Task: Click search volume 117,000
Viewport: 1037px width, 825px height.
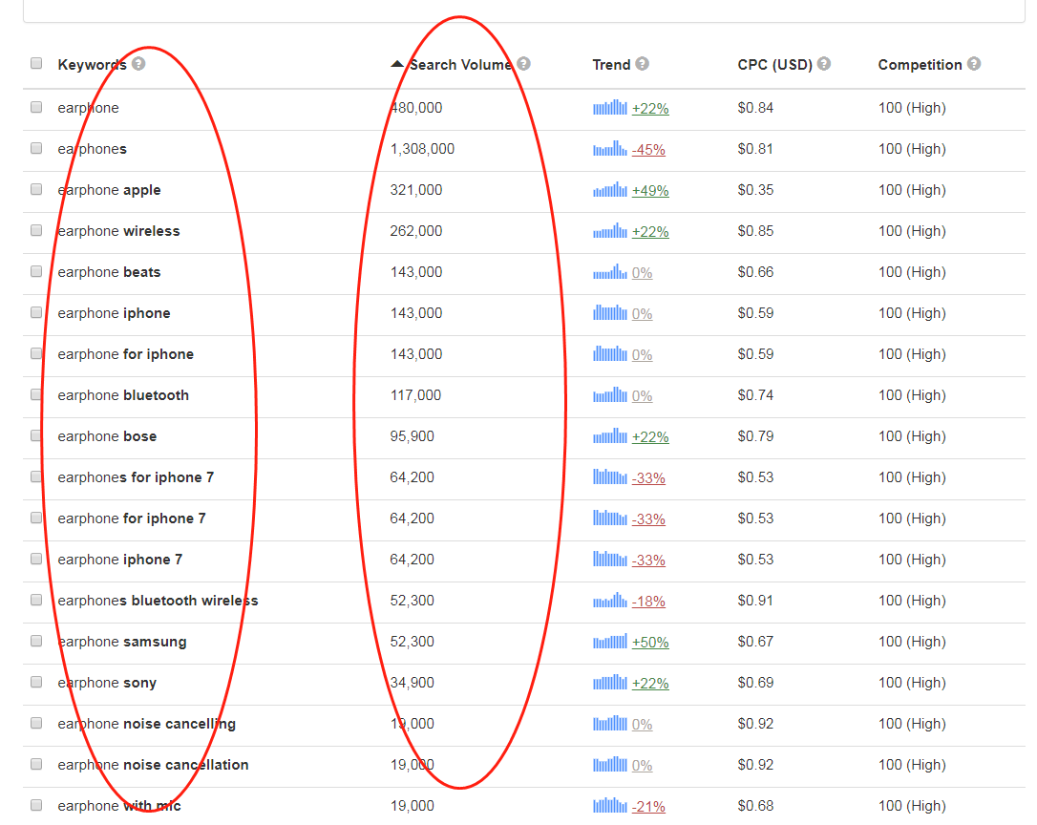Action: [415, 395]
